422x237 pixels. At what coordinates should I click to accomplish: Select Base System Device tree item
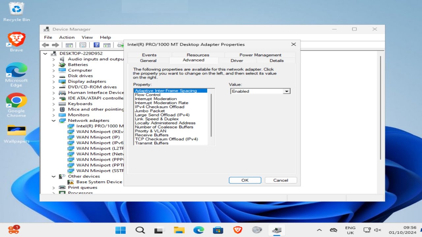pyautogui.click(x=99, y=182)
